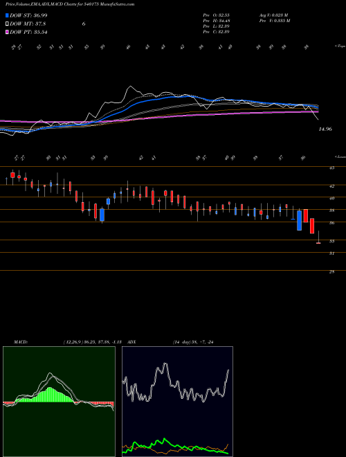Click the '<-Lows' marker label
The image size is (346, 457).
pos(340,157)
